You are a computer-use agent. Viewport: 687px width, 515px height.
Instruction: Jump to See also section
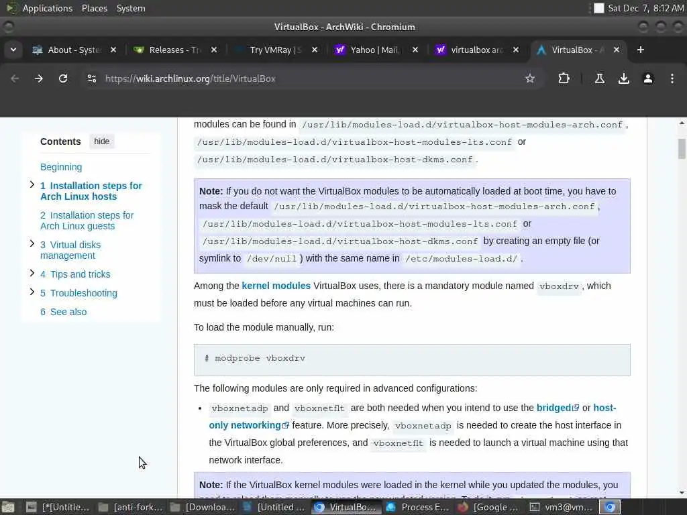(64, 312)
